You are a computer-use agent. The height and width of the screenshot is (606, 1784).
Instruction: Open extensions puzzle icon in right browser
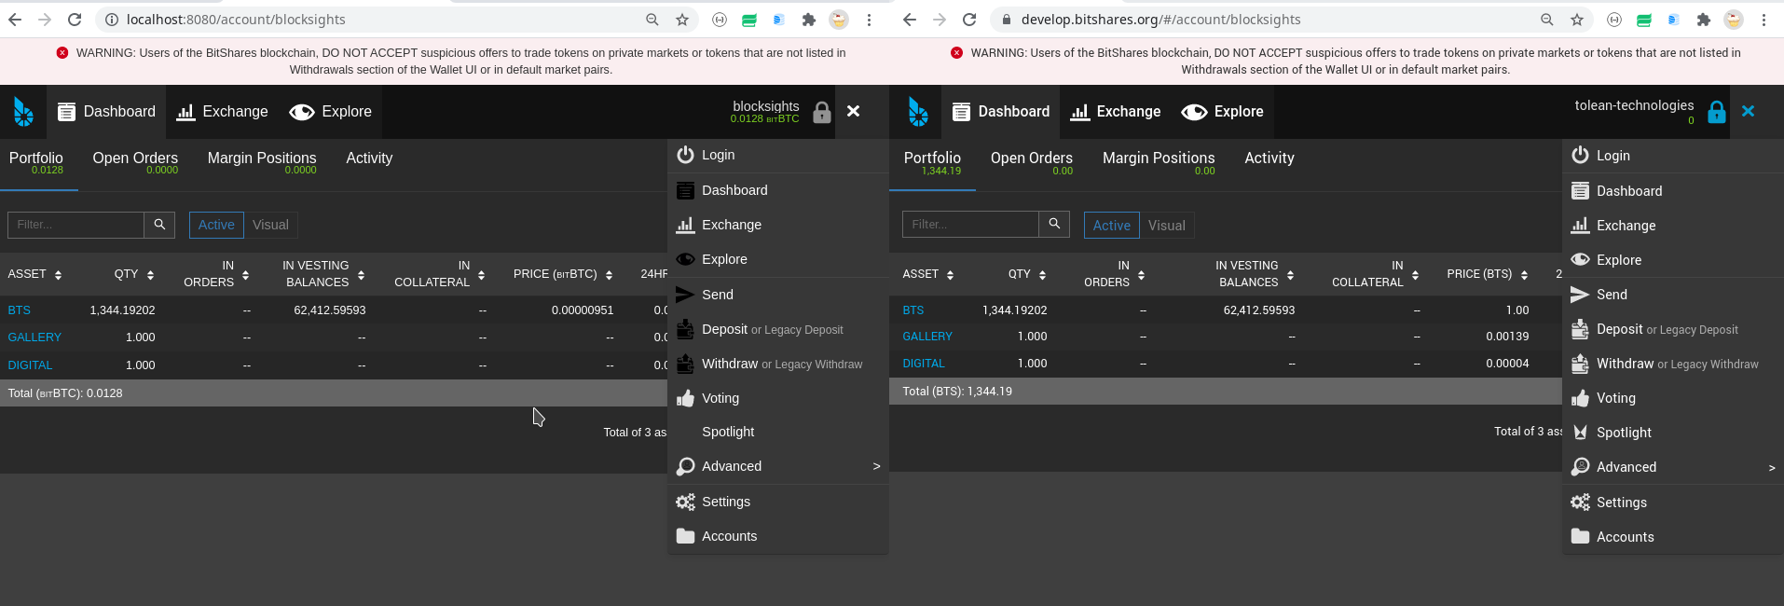click(x=1704, y=20)
